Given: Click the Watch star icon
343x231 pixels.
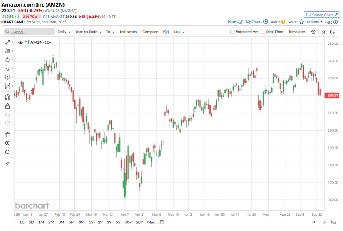Looking at the screenshot, I should click(301, 21).
